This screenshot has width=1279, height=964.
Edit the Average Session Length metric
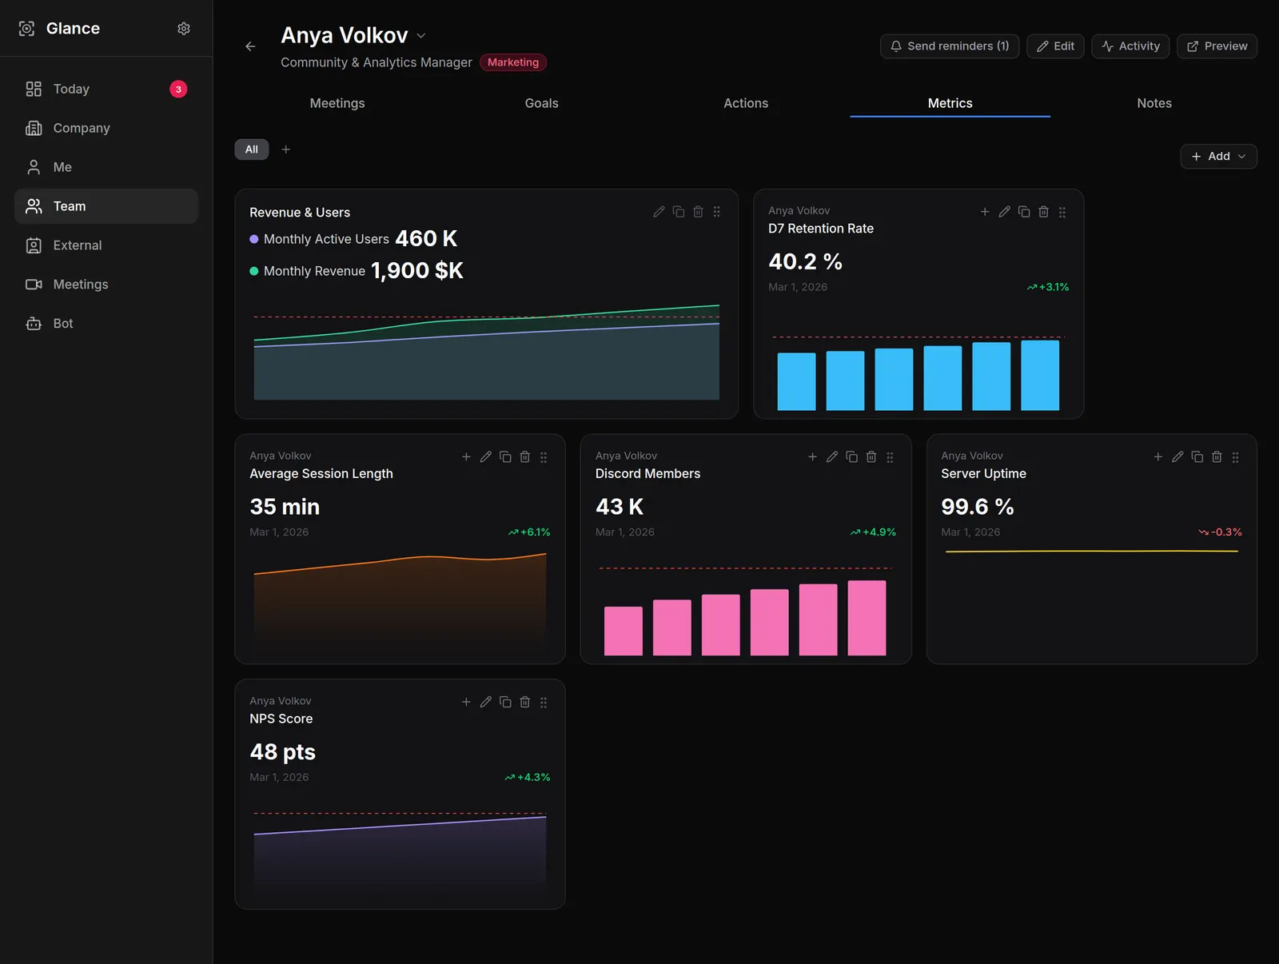point(486,457)
